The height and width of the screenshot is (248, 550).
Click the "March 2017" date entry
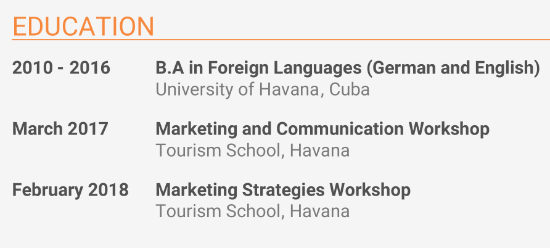[x=60, y=129]
